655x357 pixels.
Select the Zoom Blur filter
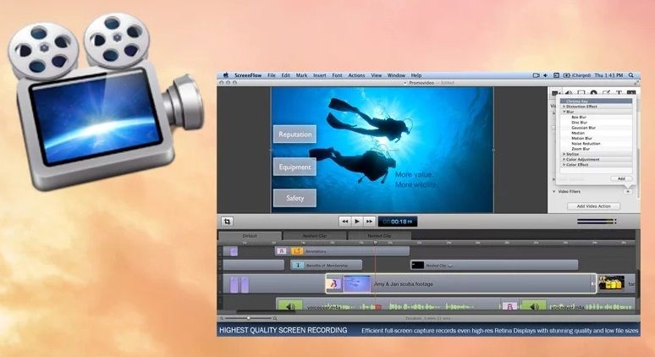[x=581, y=149]
